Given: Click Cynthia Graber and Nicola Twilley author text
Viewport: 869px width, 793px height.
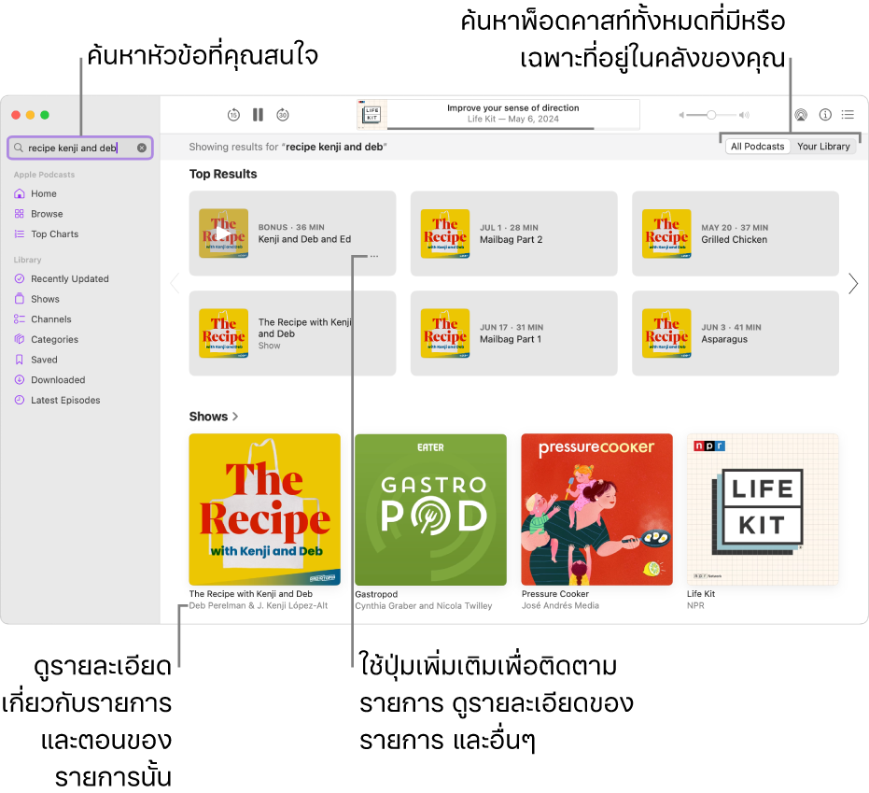Looking at the screenshot, I should pos(424,605).
